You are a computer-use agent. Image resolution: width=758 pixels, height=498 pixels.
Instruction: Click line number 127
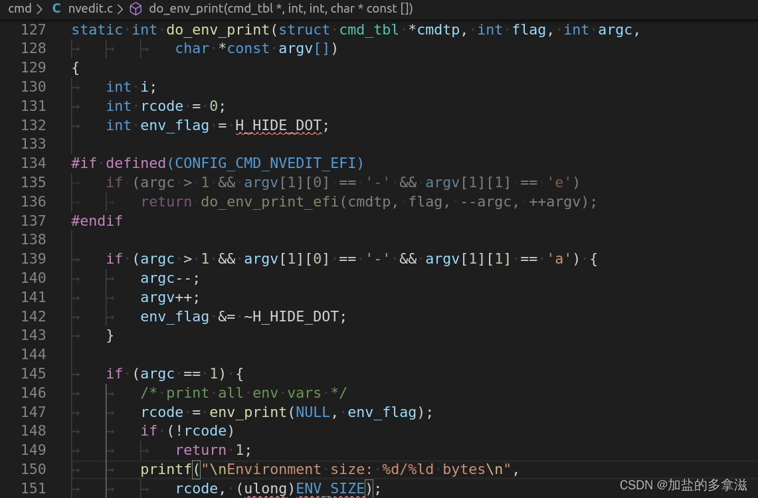click(33, 29)
